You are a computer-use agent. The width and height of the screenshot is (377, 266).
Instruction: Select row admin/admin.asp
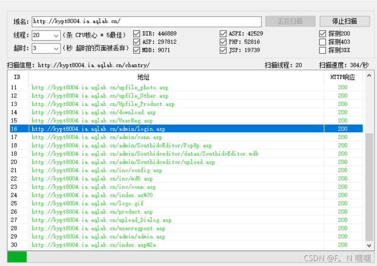(186, 237)
